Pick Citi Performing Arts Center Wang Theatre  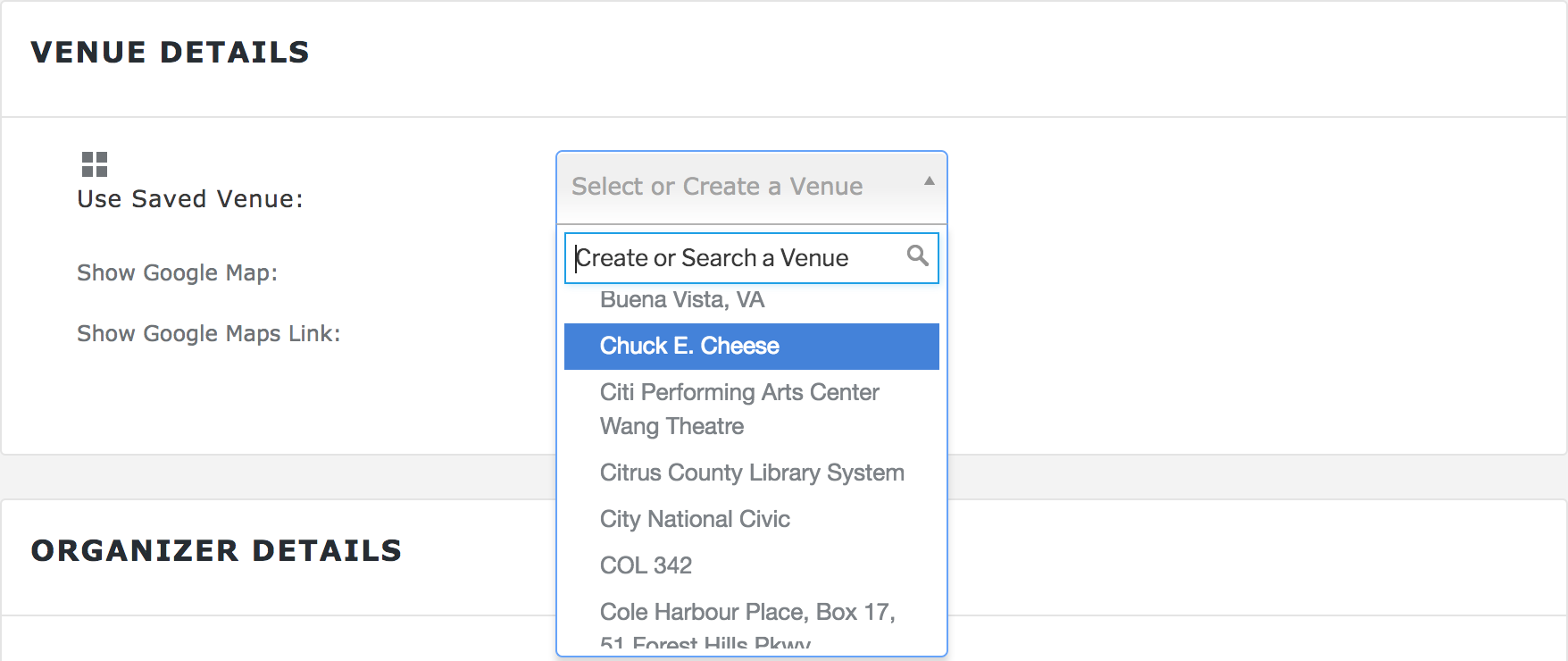coord(738,409)
